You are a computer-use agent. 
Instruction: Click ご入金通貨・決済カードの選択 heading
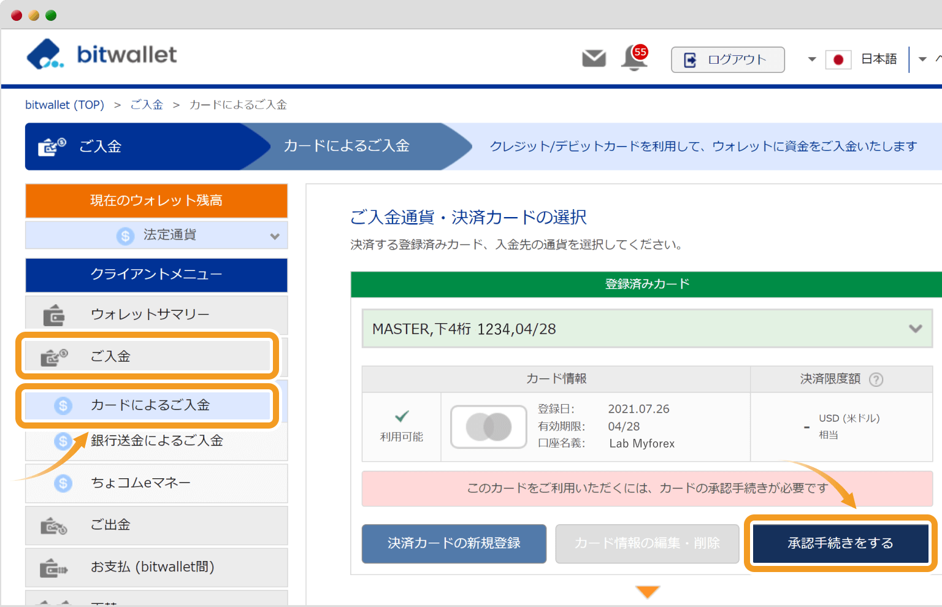(469, 217)
